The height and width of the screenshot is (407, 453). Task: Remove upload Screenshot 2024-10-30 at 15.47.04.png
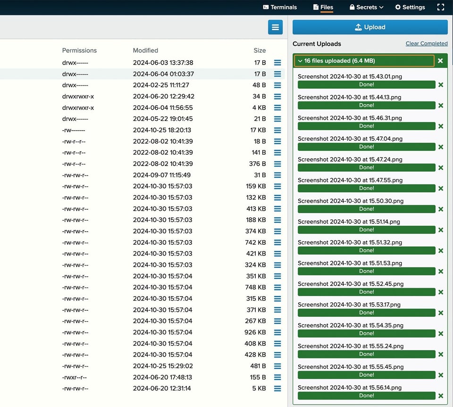441,147
